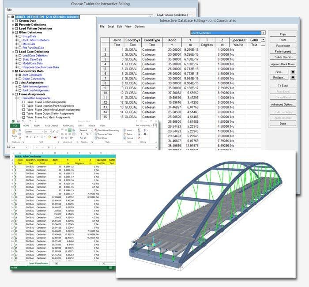This screenshot has height=287, width=309.
Task: Expand the Static Case Data node
Action: (x=17, y=60)
